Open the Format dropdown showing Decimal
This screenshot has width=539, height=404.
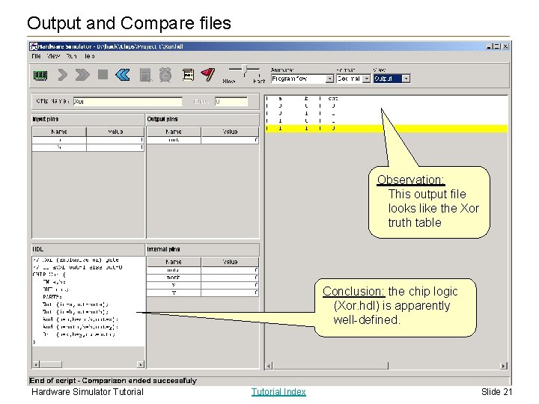pyautogui.click(x=353, y=79)
